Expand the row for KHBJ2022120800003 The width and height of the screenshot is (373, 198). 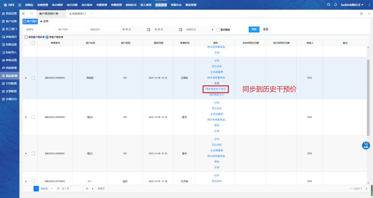(26, 78)
